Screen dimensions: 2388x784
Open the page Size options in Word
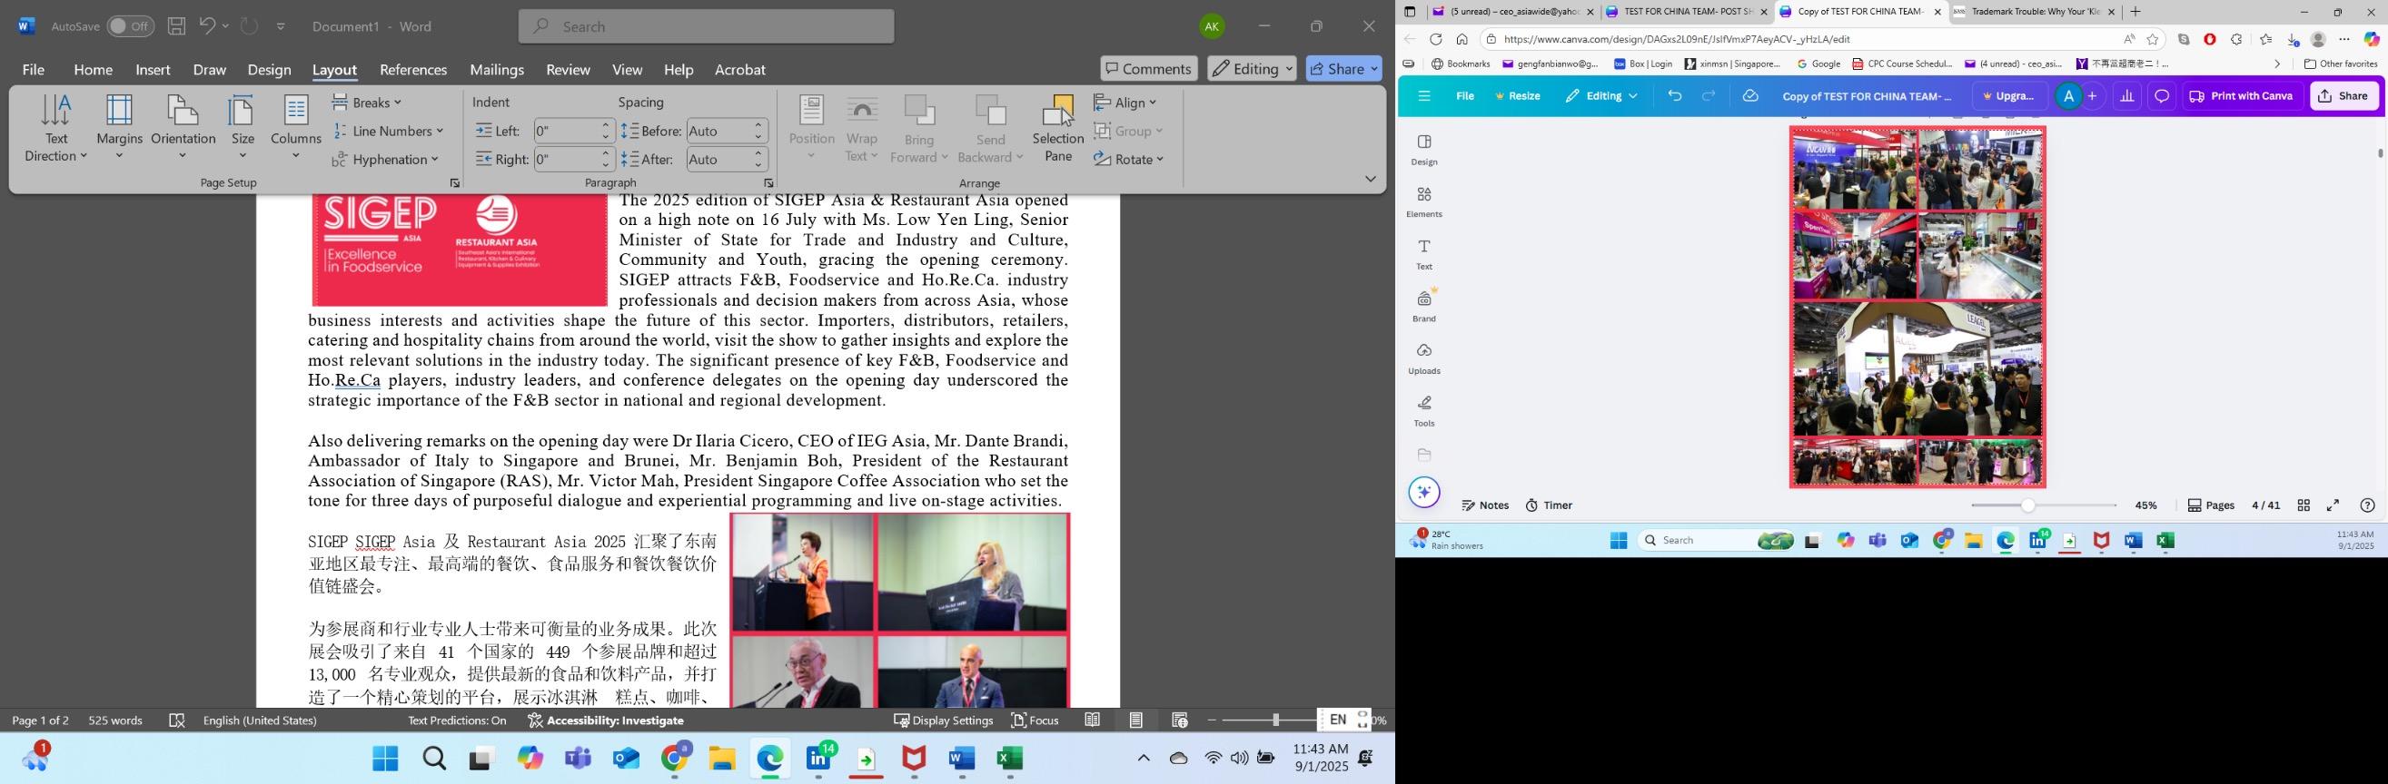[x=243, y=129]
